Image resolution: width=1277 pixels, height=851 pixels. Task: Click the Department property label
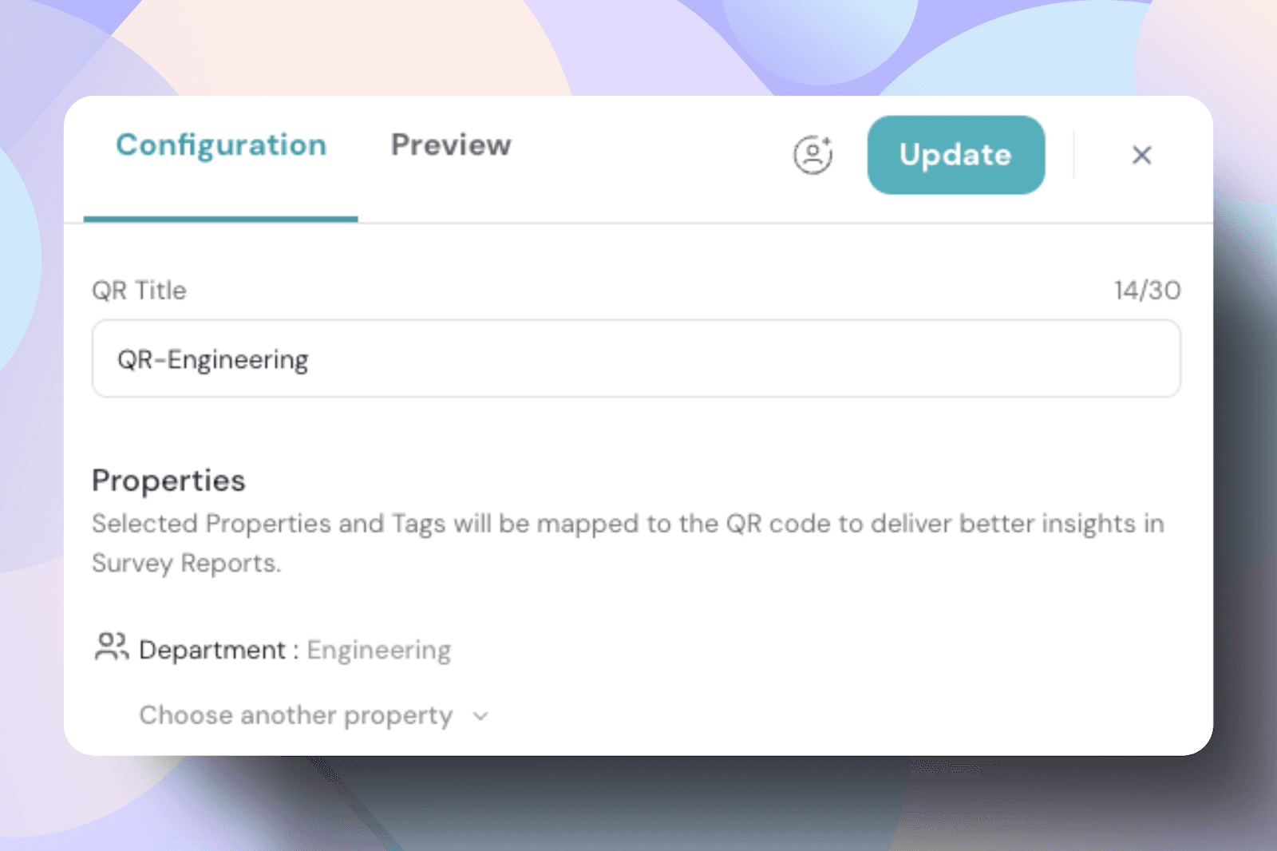[212, 650]
